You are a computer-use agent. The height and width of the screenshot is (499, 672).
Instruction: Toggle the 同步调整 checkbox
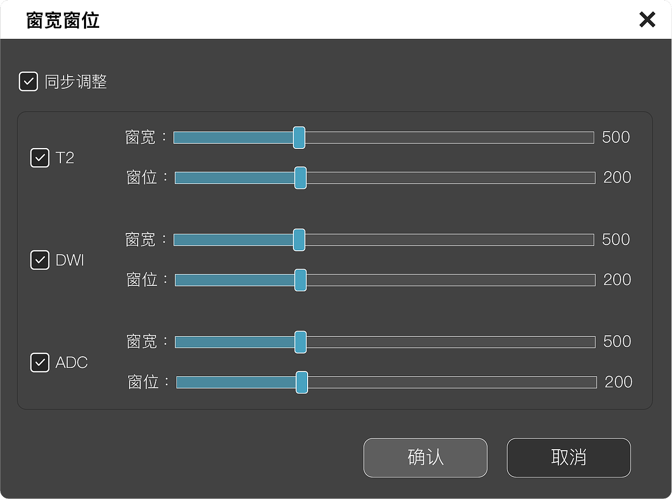point(28,82)
